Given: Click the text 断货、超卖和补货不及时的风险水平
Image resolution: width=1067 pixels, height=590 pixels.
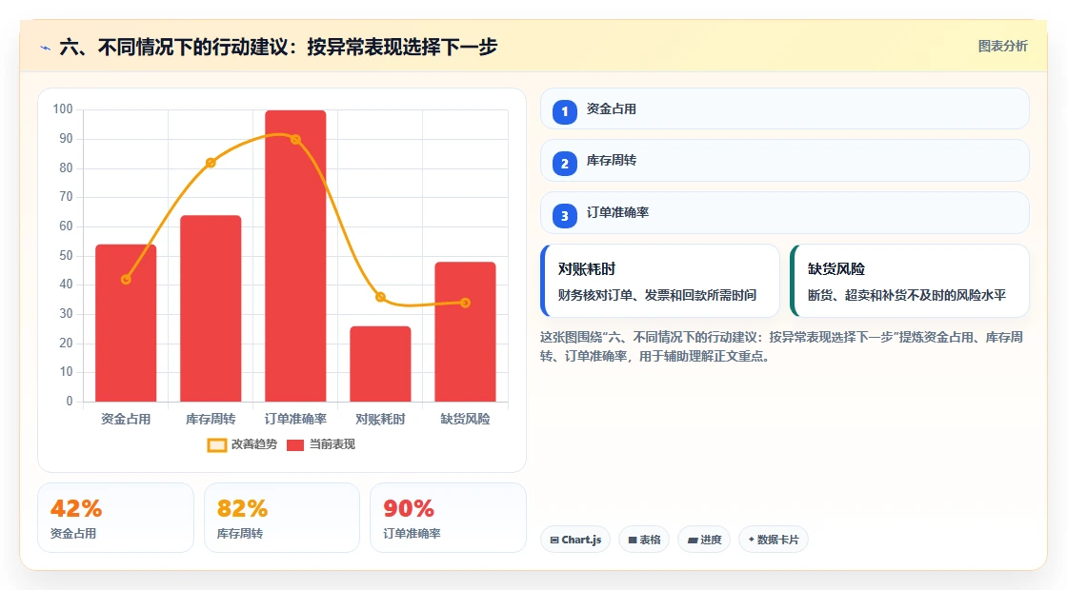Looking at the screenshot, I should point(906,295).
